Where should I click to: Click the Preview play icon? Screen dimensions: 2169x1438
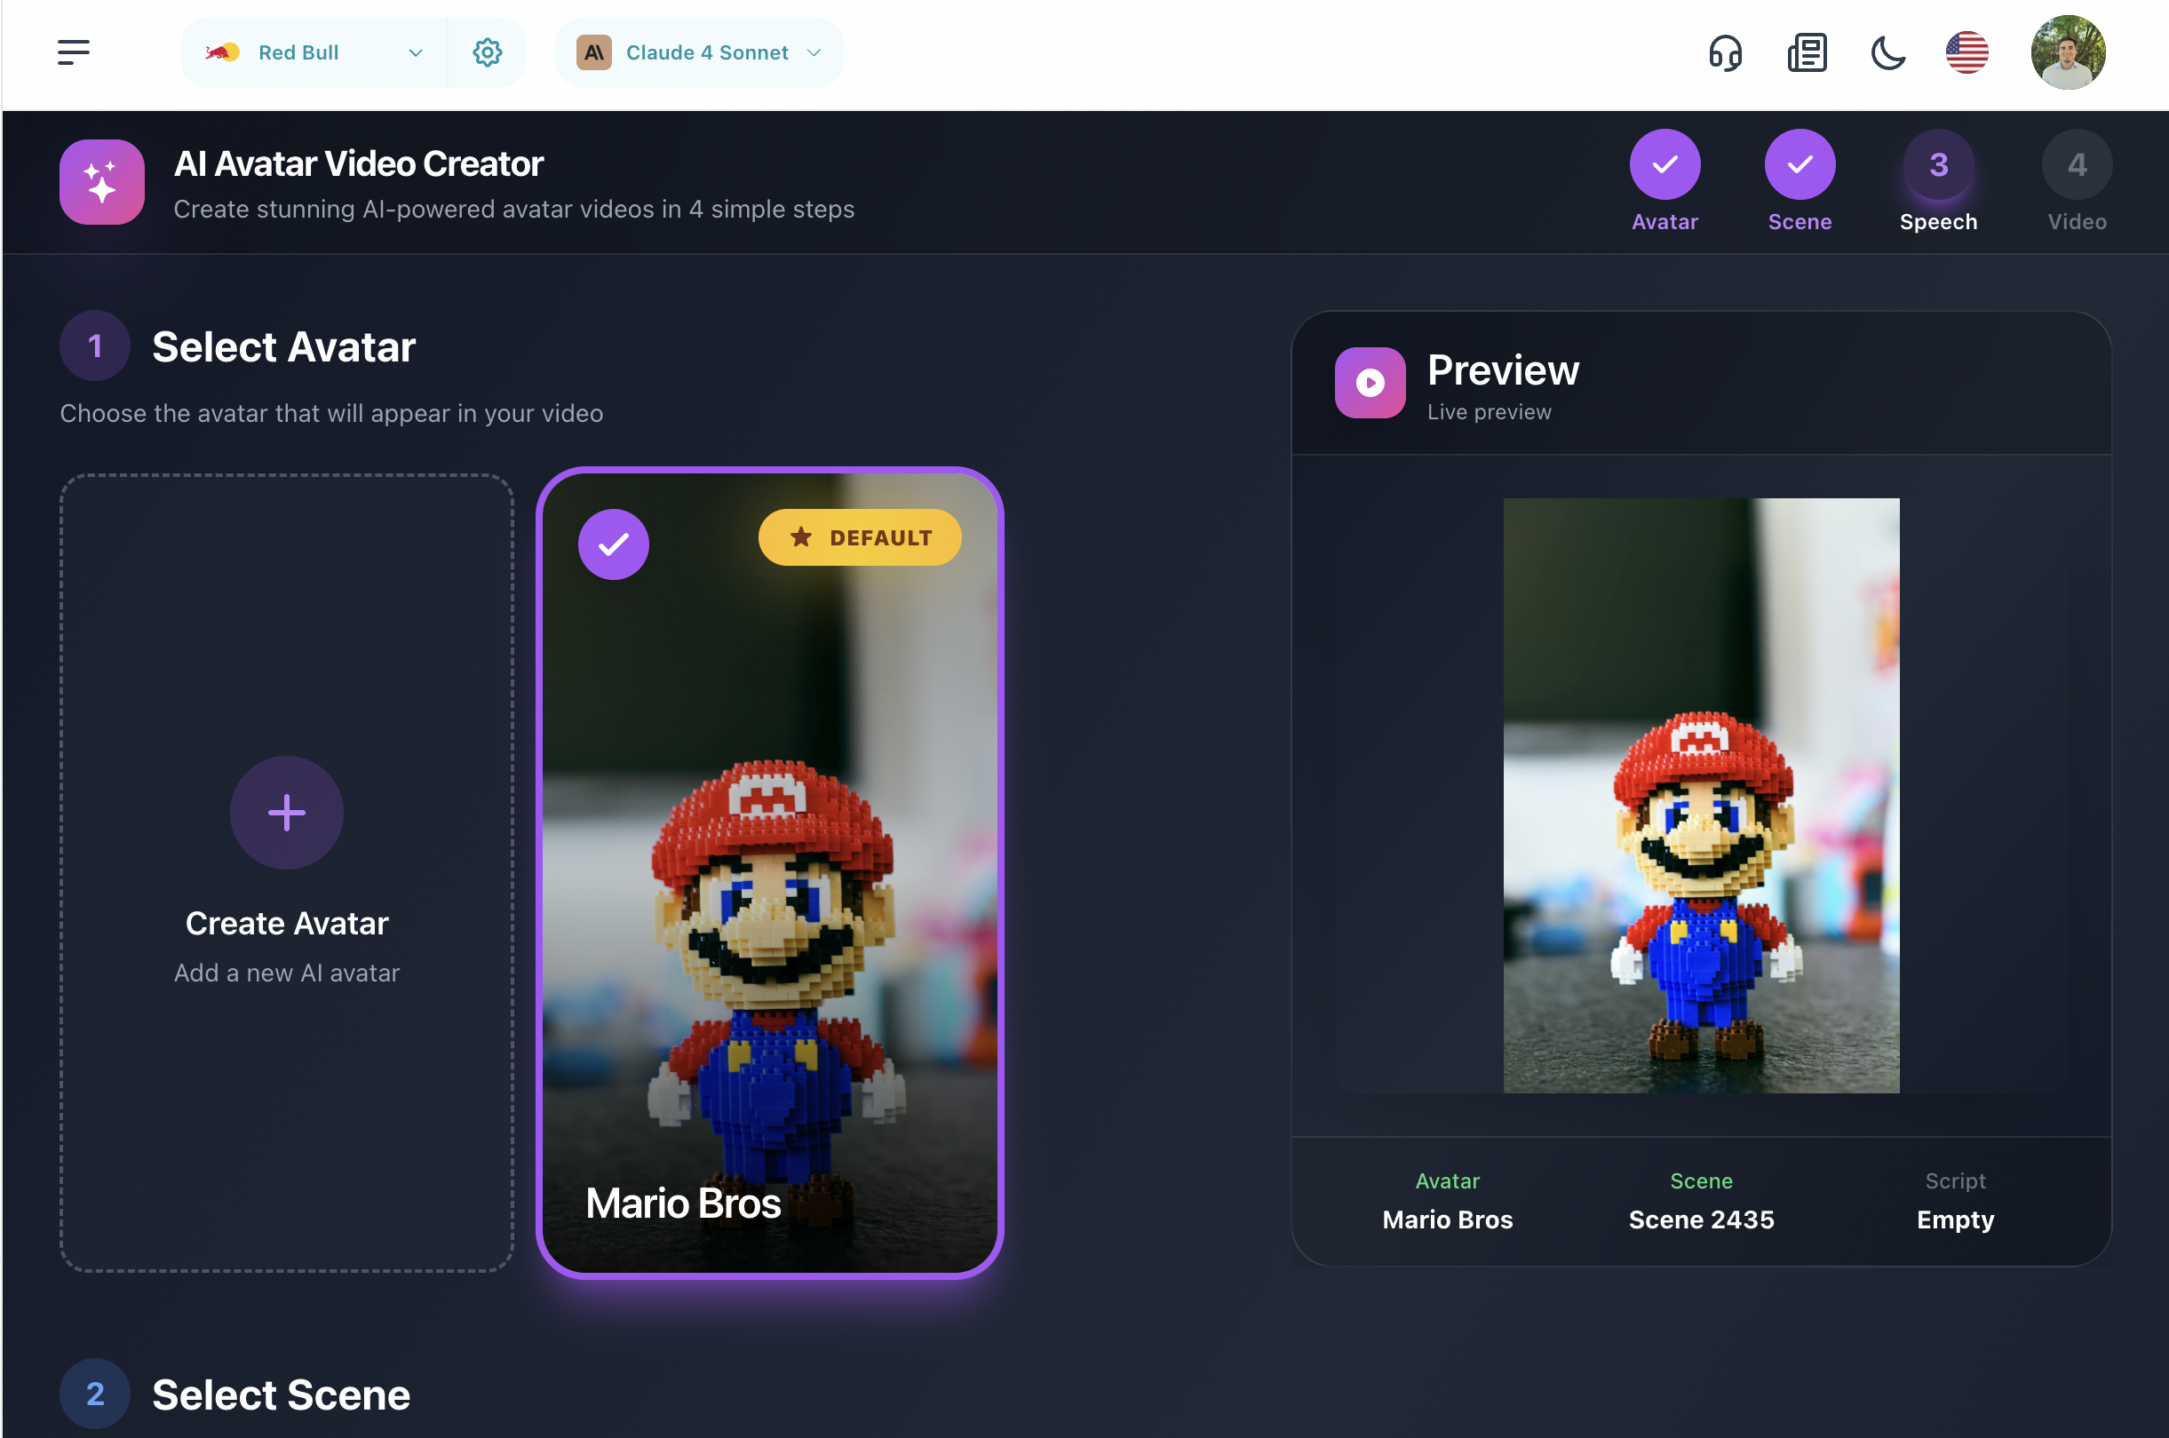pos(1370,383)
